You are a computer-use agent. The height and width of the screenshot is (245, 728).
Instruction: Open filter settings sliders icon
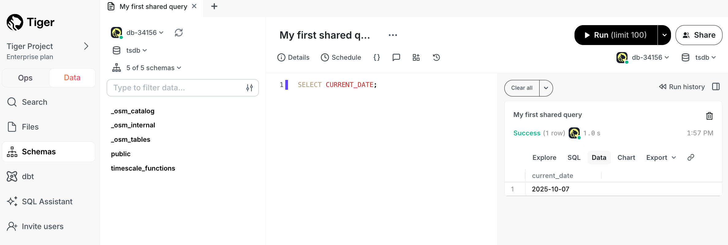(x=249, y=88)
